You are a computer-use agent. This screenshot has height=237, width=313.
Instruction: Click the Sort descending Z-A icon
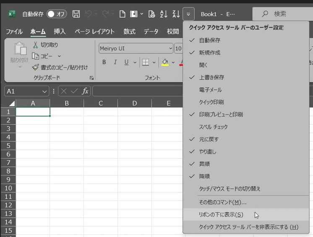click(x=176, y=14)
